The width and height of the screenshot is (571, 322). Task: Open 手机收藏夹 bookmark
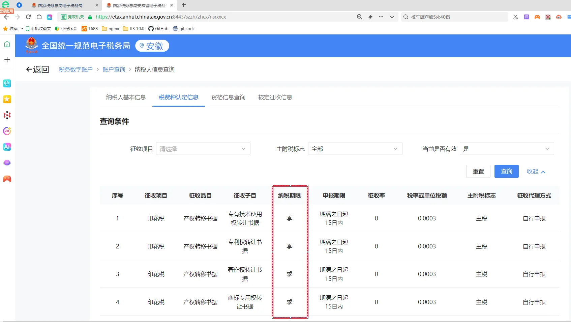(x=38, y=29)
